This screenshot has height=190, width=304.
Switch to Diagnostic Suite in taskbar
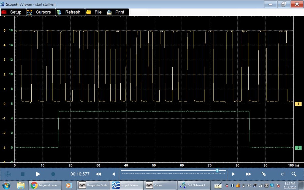[93, 185]
